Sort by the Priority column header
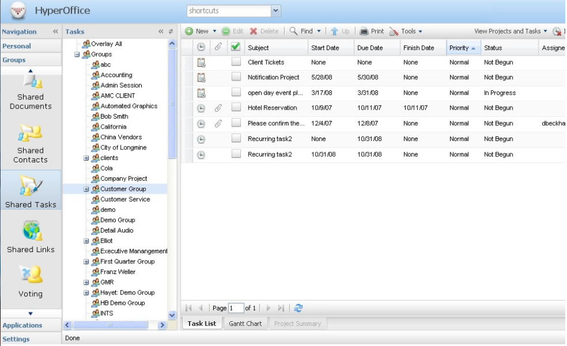567x346 pixels. click(x=464, y=48)
